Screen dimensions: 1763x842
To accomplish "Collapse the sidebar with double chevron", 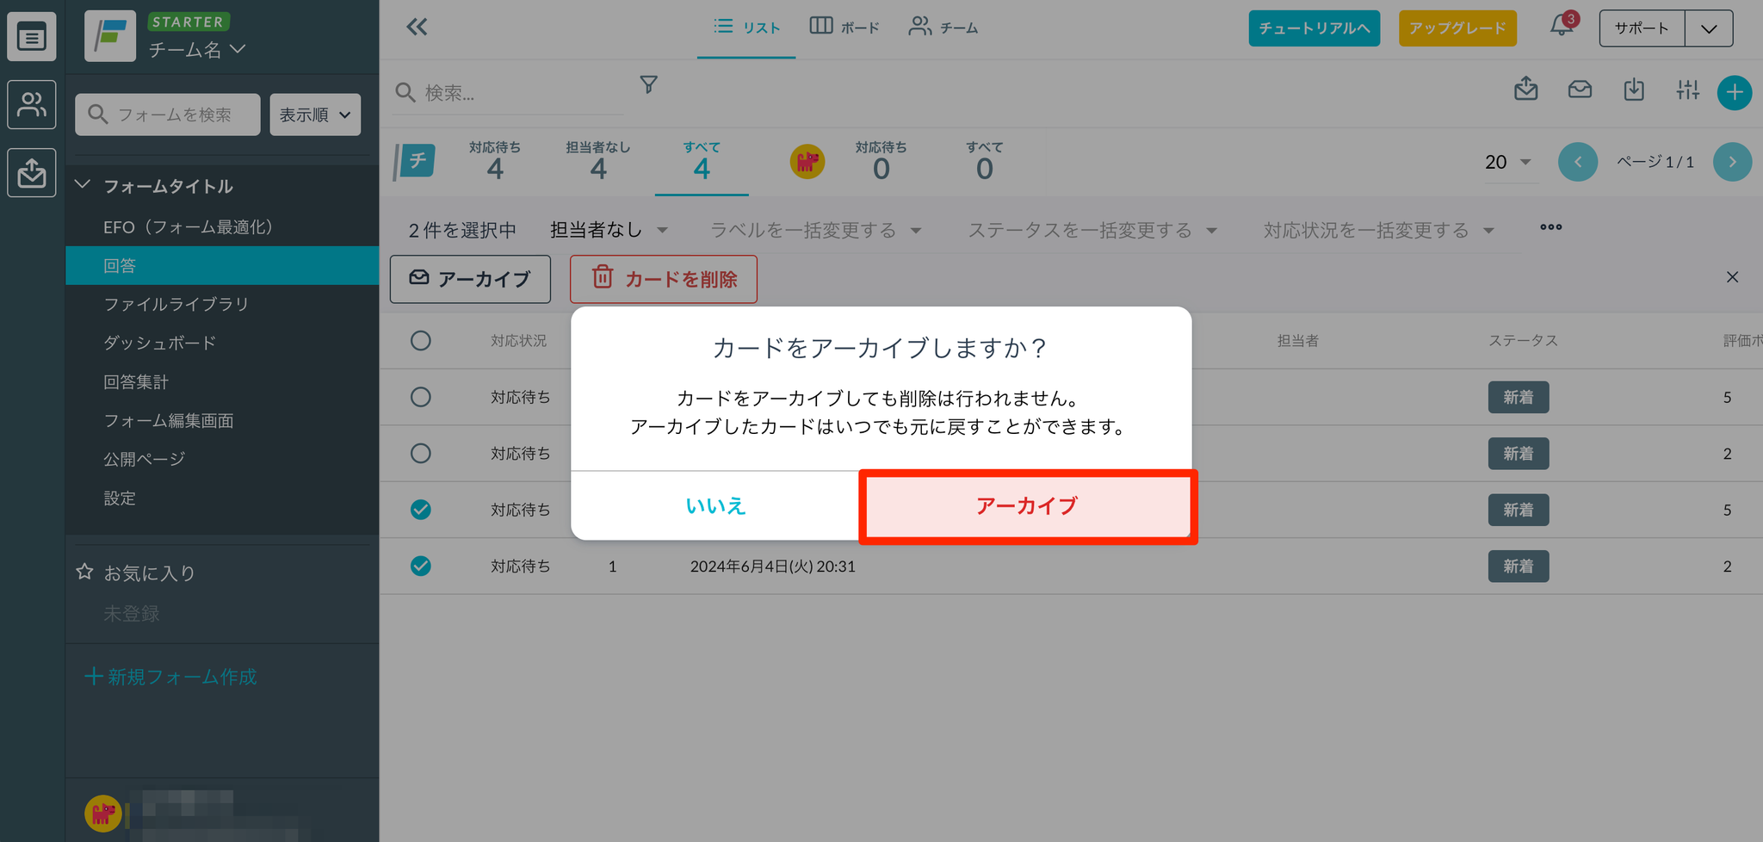I will click(x=417, y=28).
